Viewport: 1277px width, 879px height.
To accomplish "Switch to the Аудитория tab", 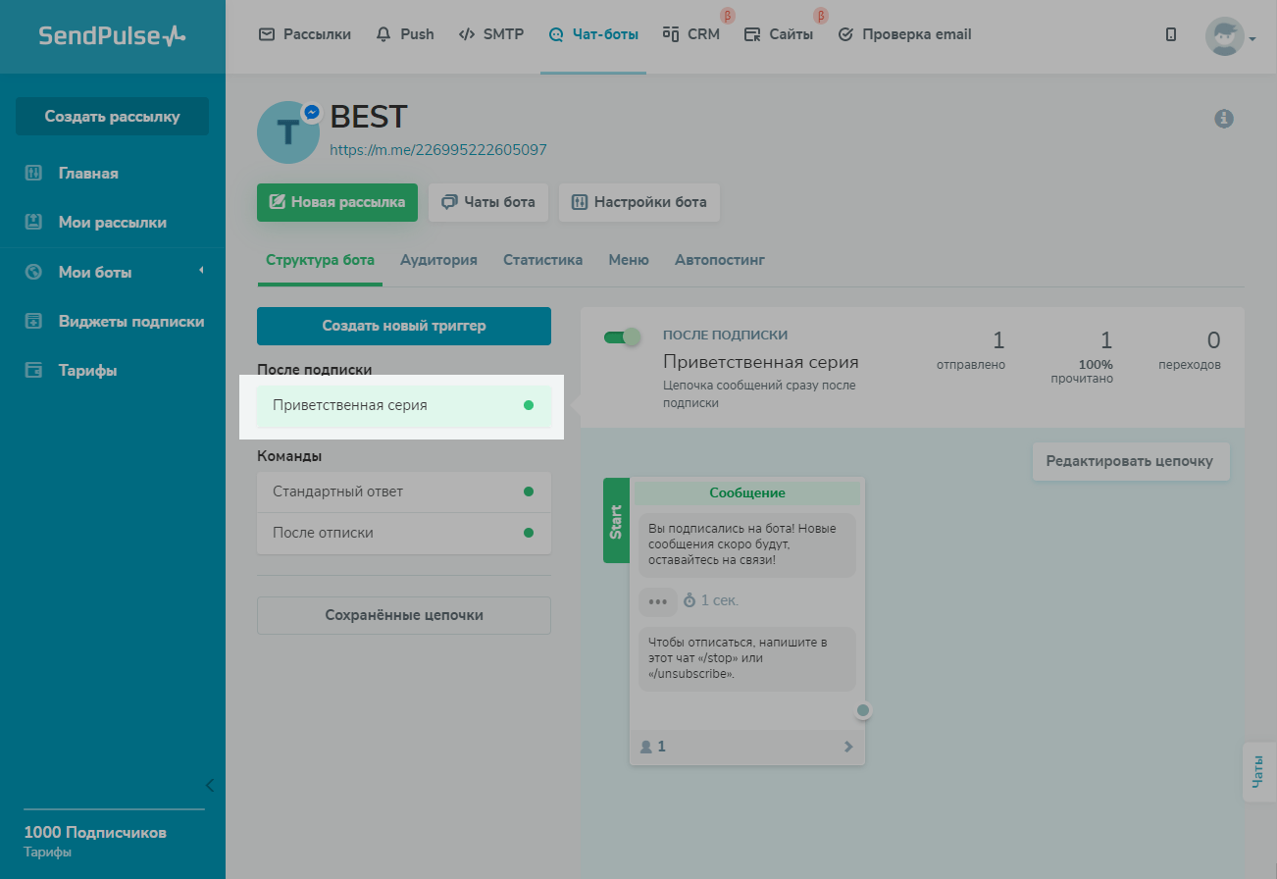I will (438, 260).
